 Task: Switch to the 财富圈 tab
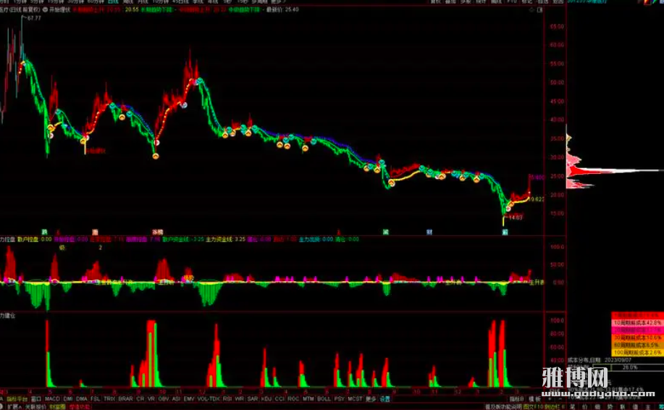(x=57, y=406)
